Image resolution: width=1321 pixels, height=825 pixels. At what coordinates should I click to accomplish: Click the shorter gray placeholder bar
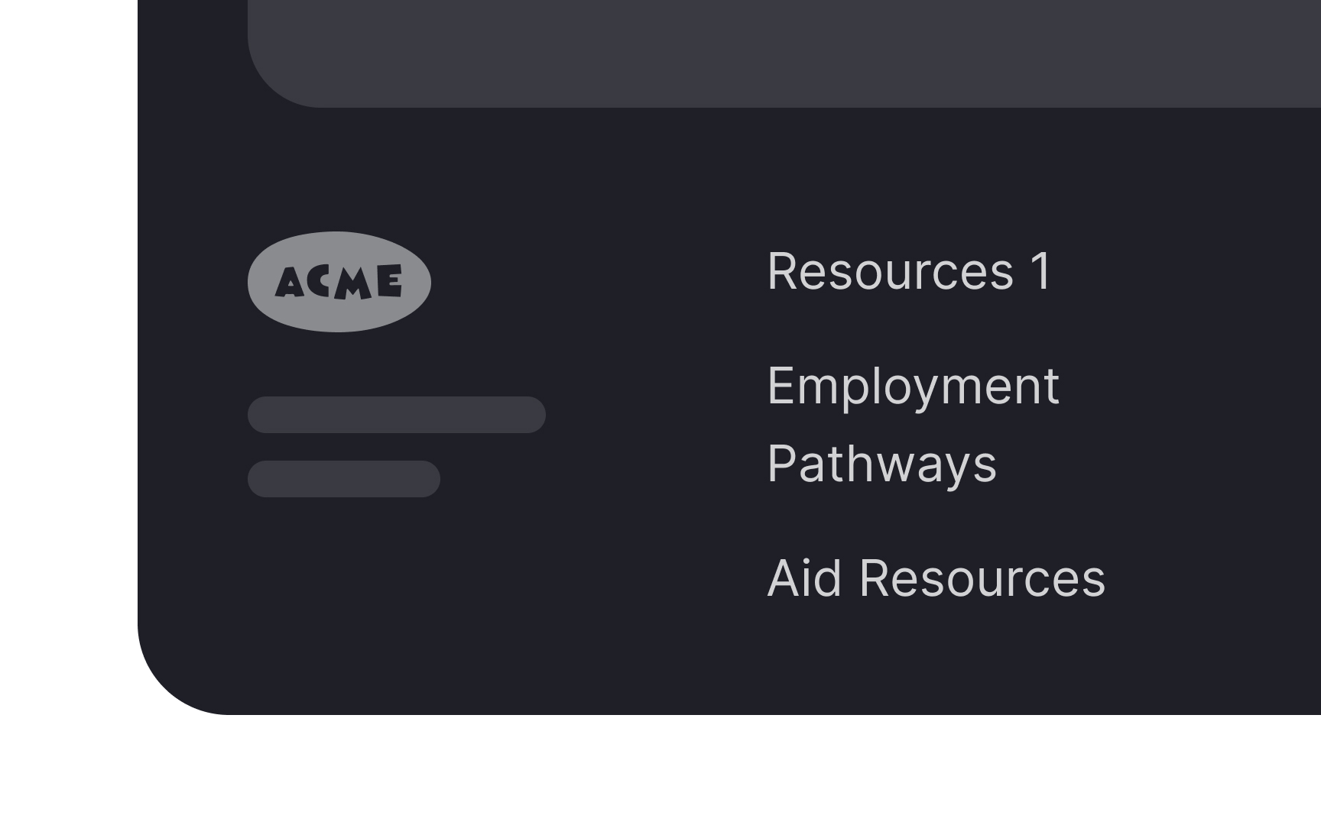343,478
